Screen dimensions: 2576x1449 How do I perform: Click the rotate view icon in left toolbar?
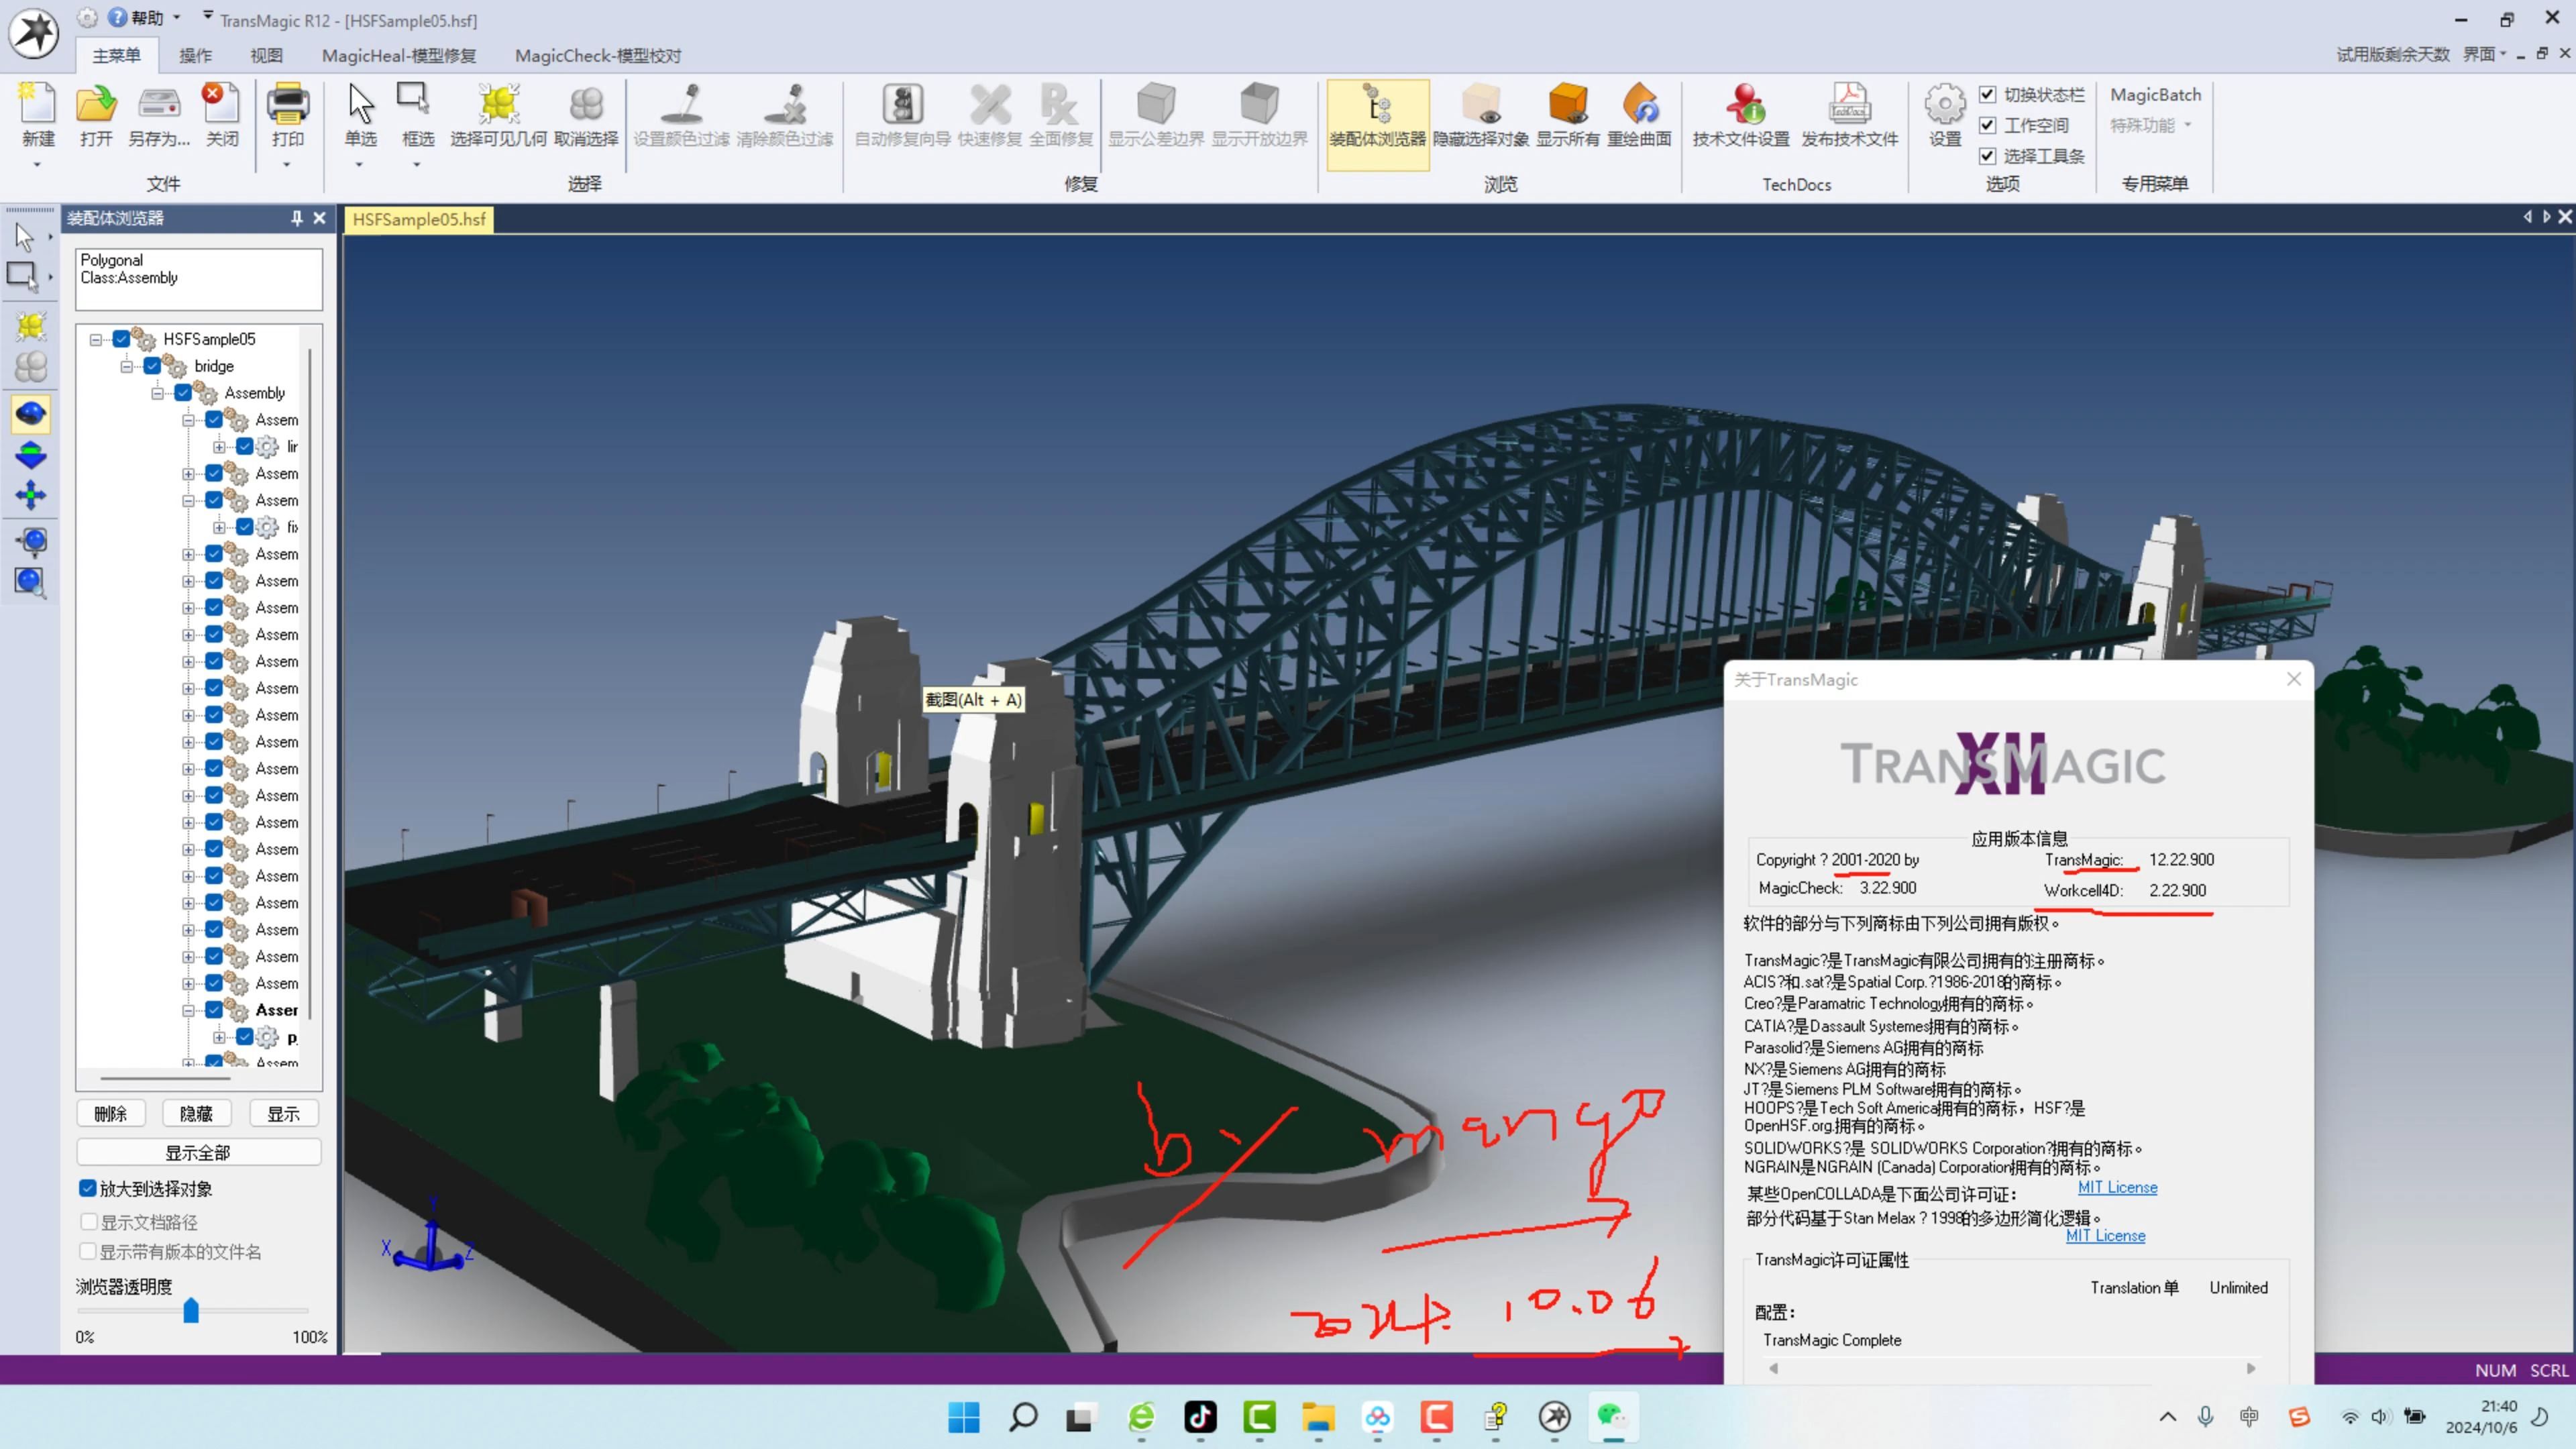[31, 413]
